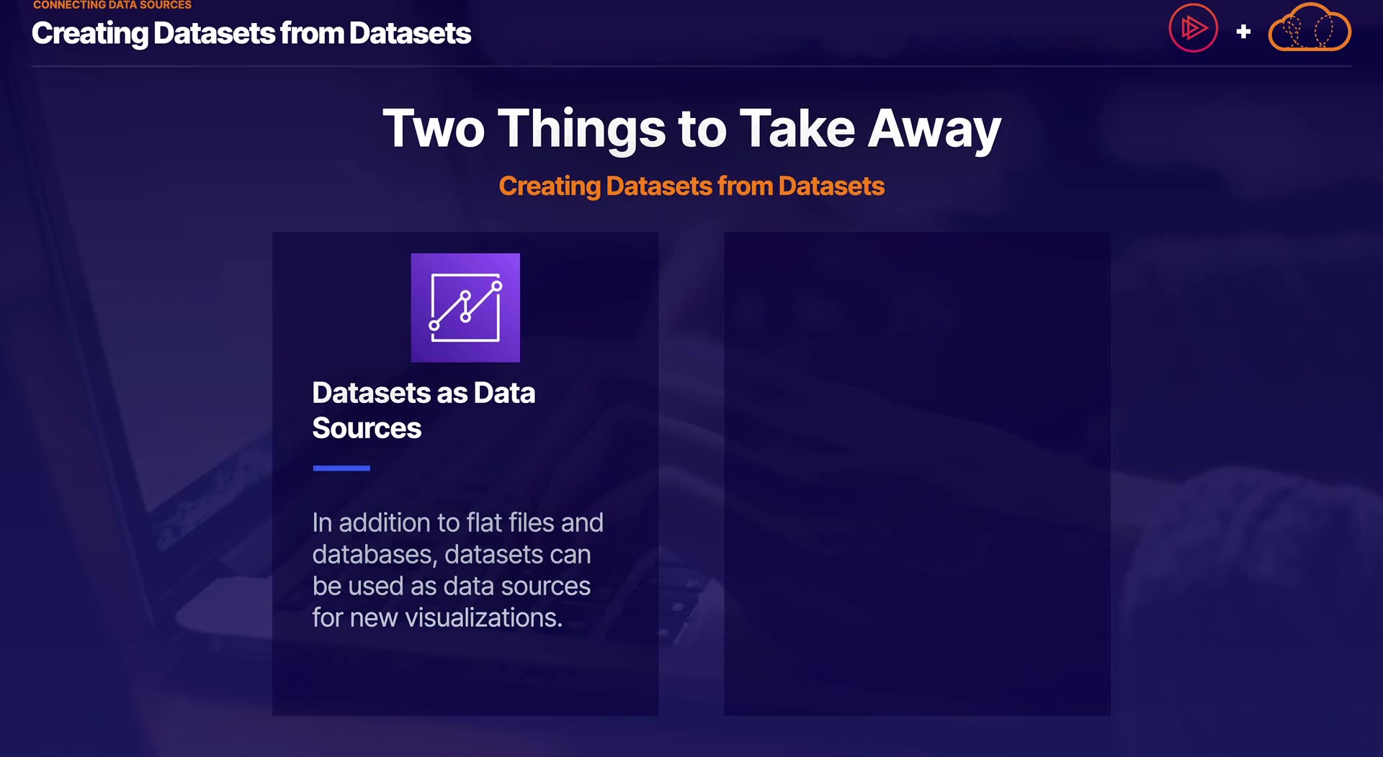Click the 'Datasets as Data Sources' card heading
Screen dimensions: 1383x757
click(x=424, y=410)
